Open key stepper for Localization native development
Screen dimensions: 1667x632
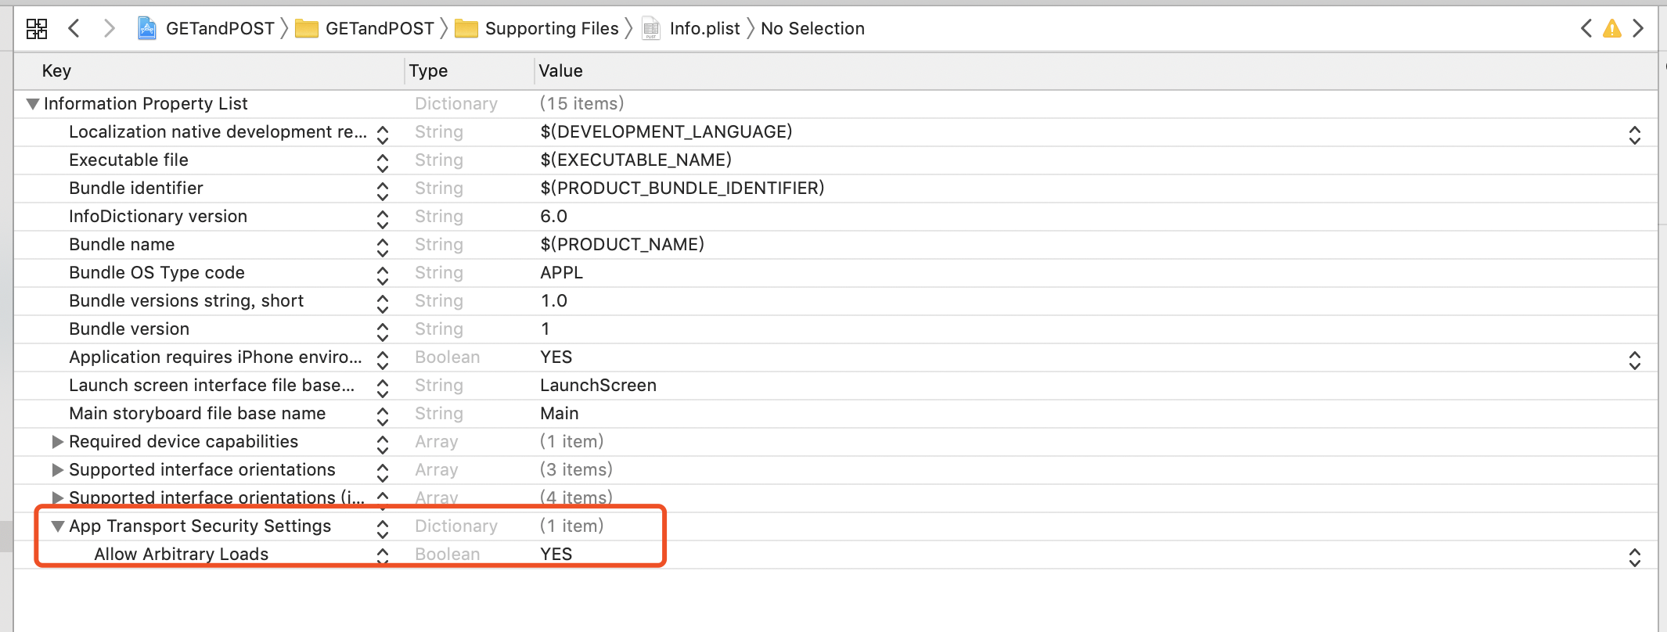point(383,135)
